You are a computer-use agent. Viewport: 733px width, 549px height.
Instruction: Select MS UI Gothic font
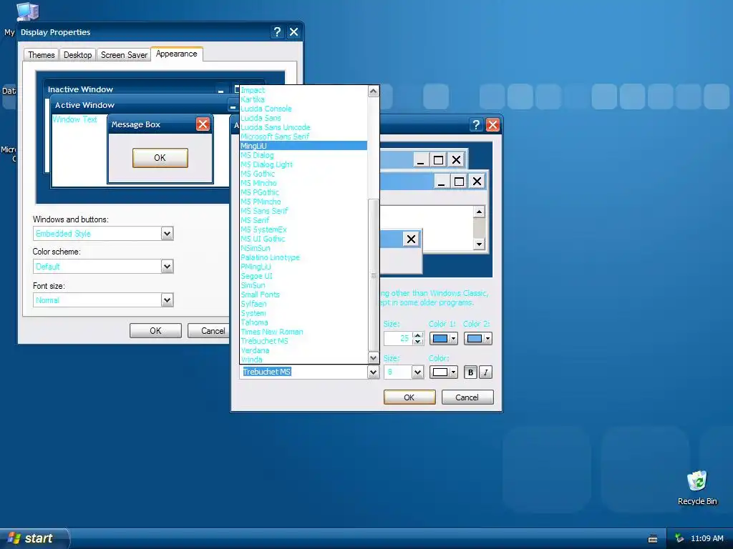(304, 239)
